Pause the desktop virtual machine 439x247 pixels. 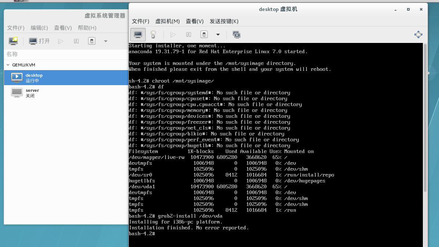pyautogui.click(x=188, y=35)
